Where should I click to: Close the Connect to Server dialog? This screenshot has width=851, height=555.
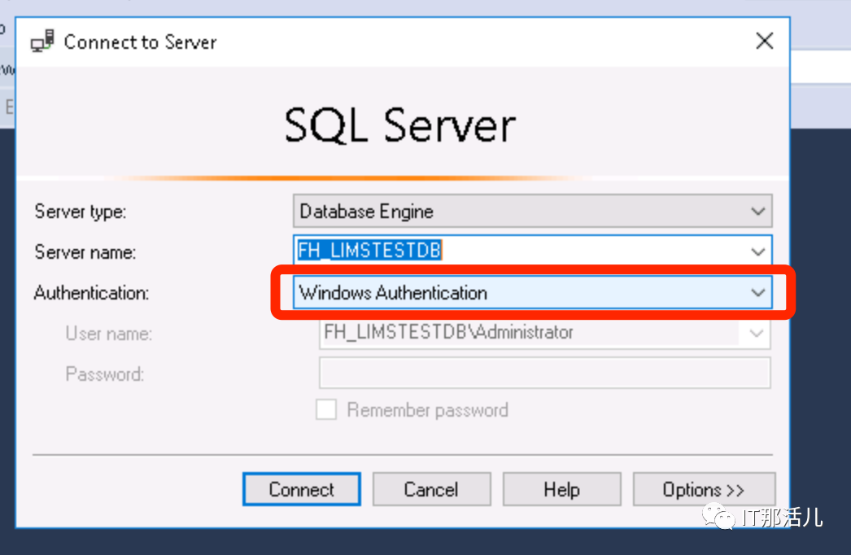tap(764, 42)
